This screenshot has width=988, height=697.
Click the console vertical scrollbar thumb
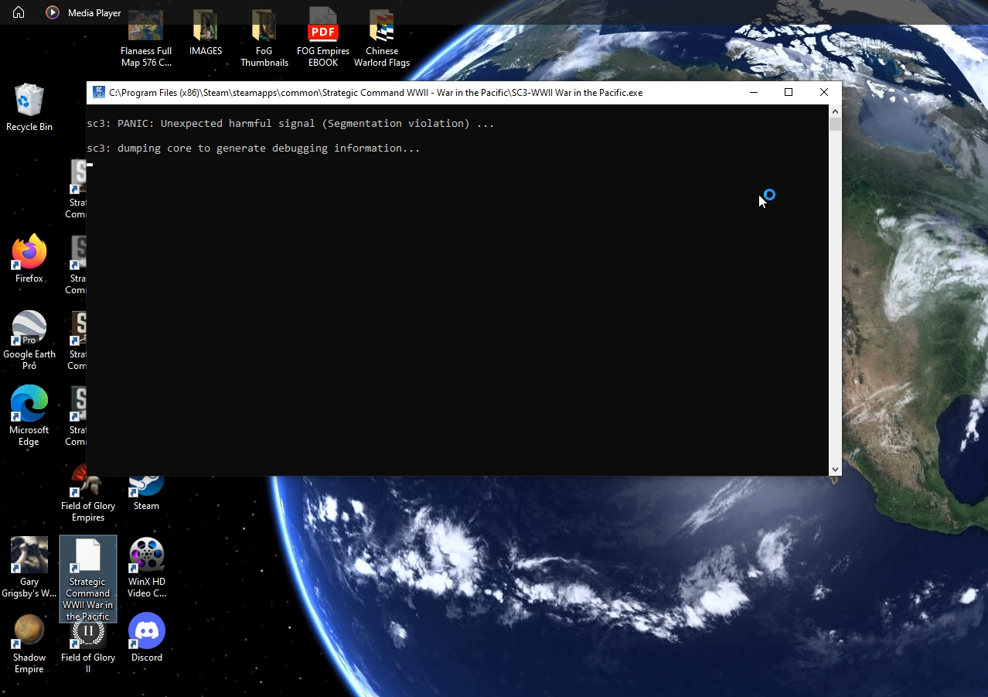click(835, 125)
